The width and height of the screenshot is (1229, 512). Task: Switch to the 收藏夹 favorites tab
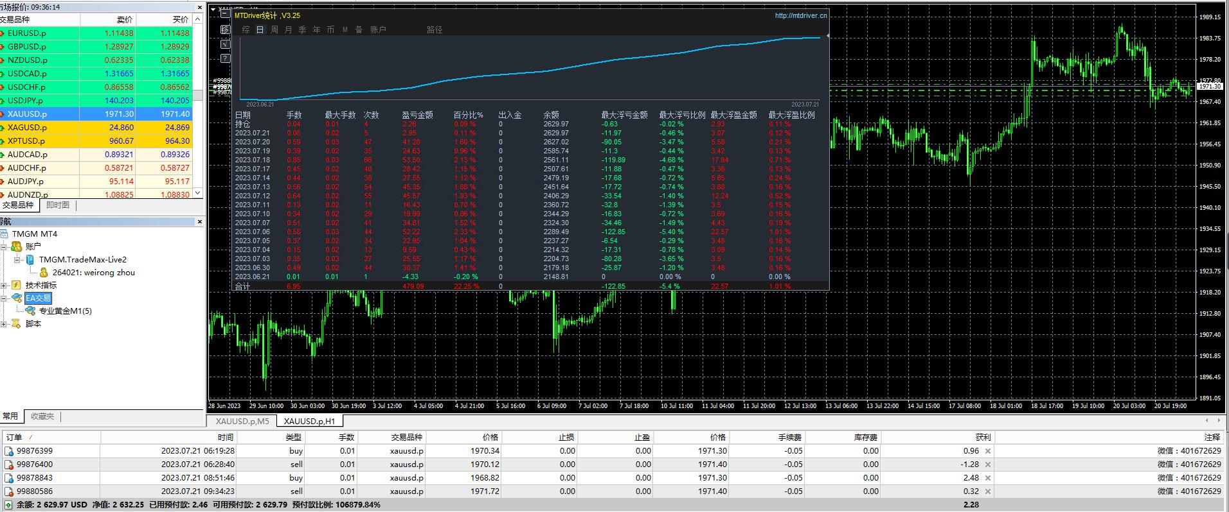(x=42, y=416)
